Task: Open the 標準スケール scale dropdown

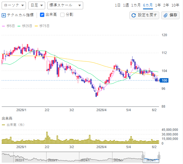Action: tap(65, 5)
